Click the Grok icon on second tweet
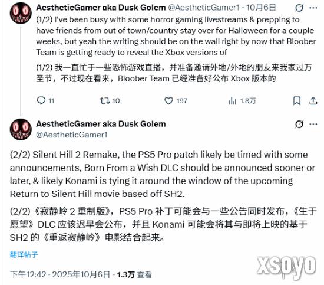Image resolution: width=324 pixels, height=285 pixels. tap(299, 124)
